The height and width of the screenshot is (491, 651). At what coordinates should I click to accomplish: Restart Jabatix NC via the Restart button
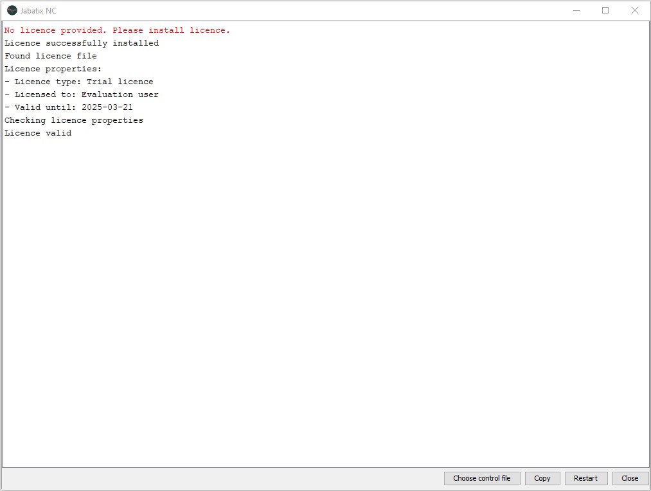pos(586,478)
